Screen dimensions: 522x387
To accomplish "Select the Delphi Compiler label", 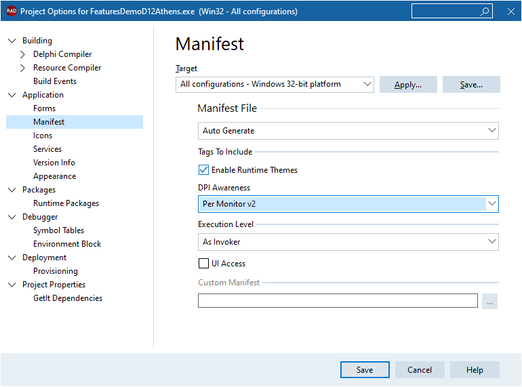I will click(x=62, y=54).
